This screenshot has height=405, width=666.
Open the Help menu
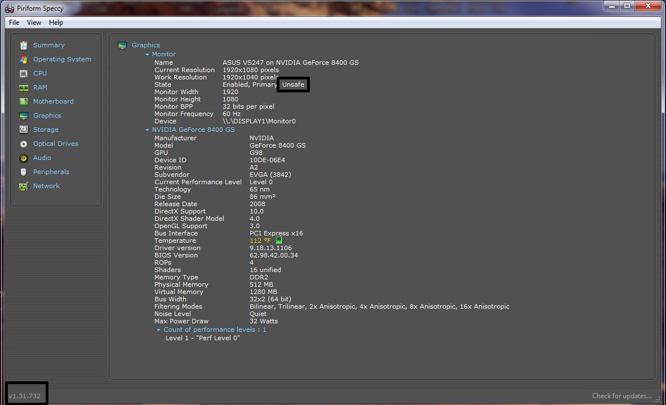click(56, 23)
